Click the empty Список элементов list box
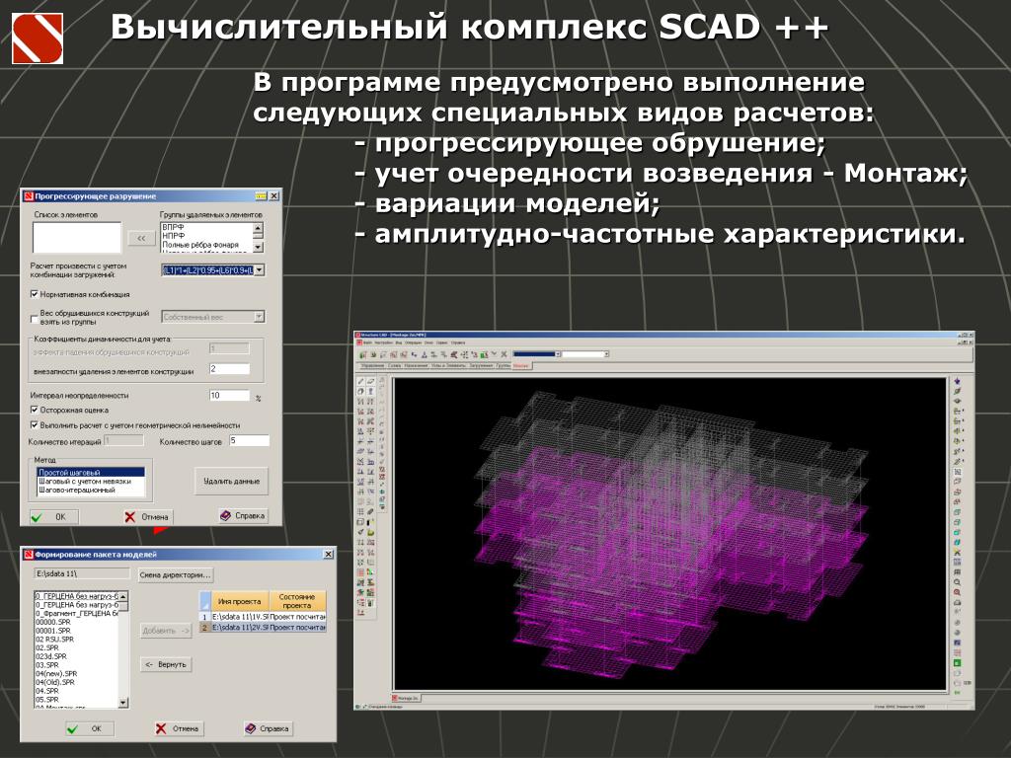Screen dimensions: 1011x758 77,237
